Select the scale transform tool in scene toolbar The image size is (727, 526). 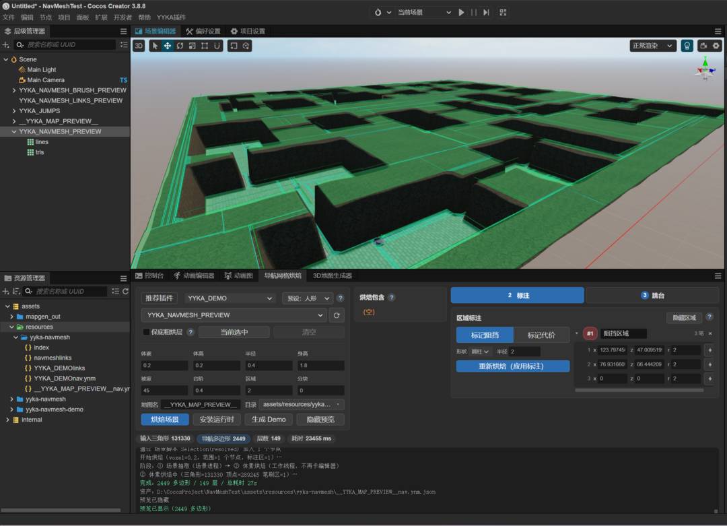[x=192, y=45]
